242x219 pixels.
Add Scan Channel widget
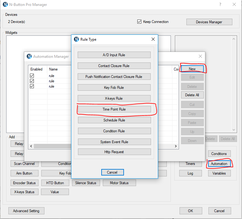tap(24, 164)
